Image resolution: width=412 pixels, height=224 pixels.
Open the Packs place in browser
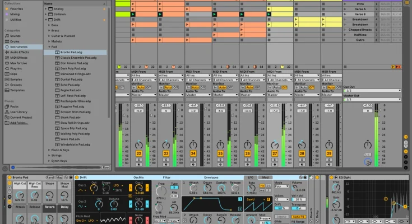pyautogui.click(x=15, y=106)
